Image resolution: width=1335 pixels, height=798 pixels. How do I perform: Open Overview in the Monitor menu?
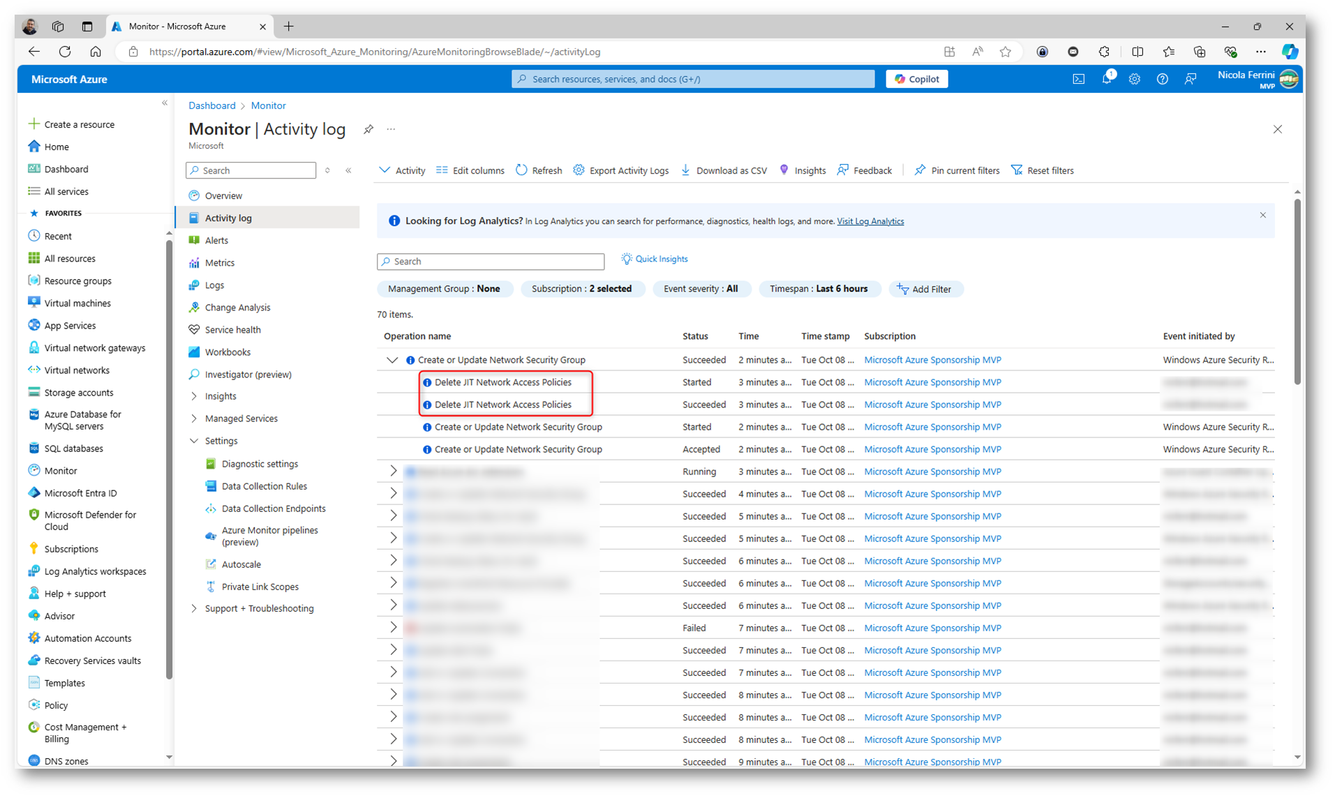click(x=223, y=195)
